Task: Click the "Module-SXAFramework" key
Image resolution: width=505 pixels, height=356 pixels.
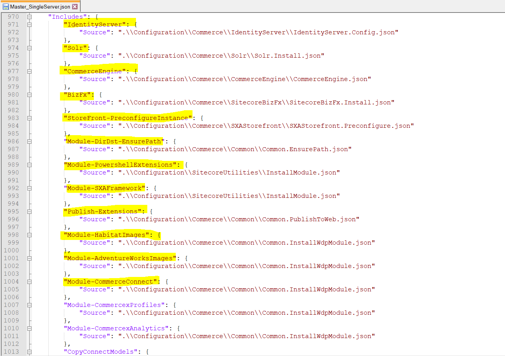Action: (x=104, y=188)
